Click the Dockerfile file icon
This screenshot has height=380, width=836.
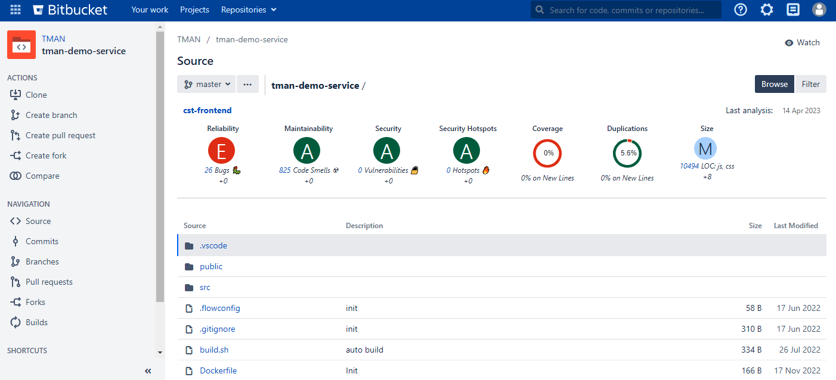(190, 371)
